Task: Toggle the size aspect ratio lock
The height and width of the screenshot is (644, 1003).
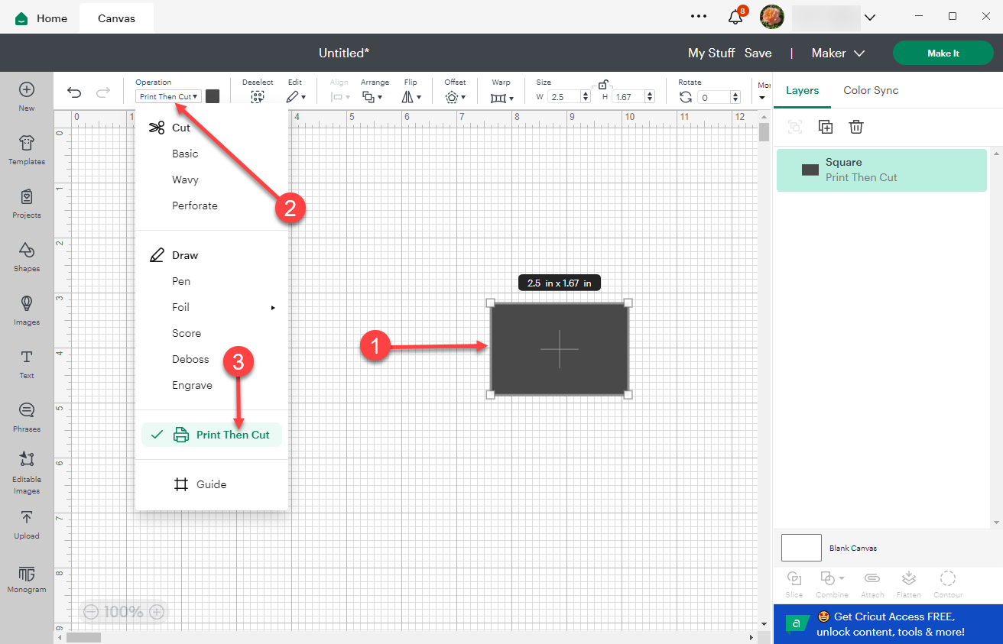Action: [x=603, y=85]
